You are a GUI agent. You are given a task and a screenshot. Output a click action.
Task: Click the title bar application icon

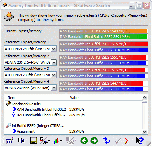4,5
